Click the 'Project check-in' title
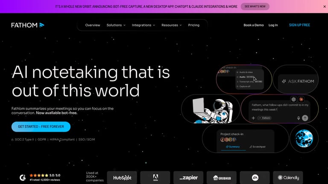Viewport: 328px width, 184px height. tap(232, 134)
